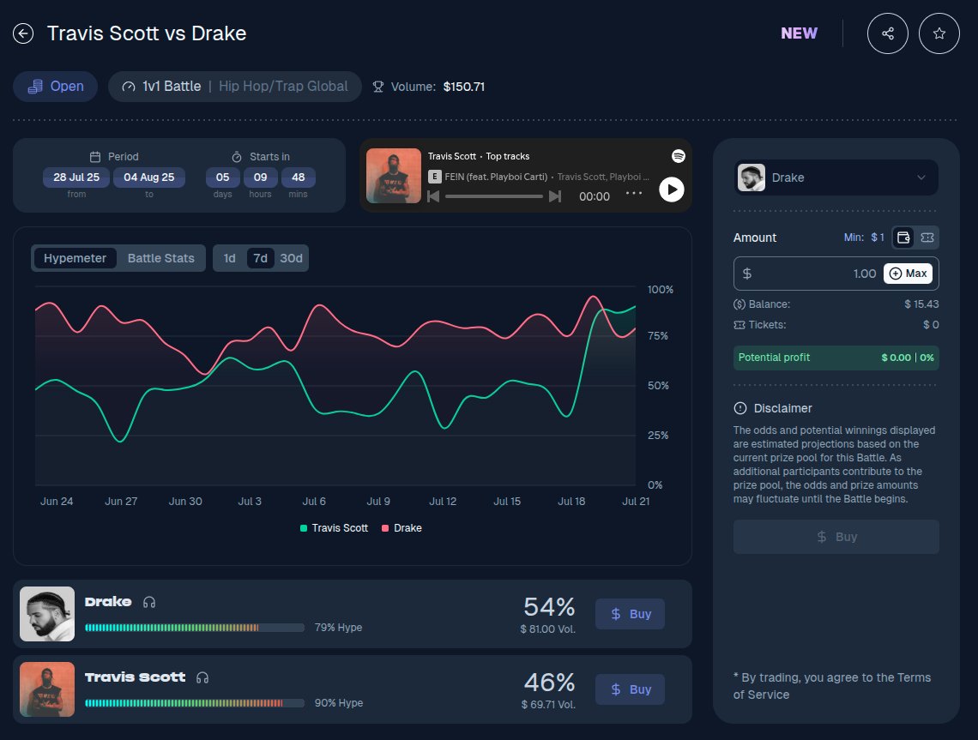Click the explicit E badge on track
Image resolution: width=978 pixels, height=740 pixels.
coord(435,177)
